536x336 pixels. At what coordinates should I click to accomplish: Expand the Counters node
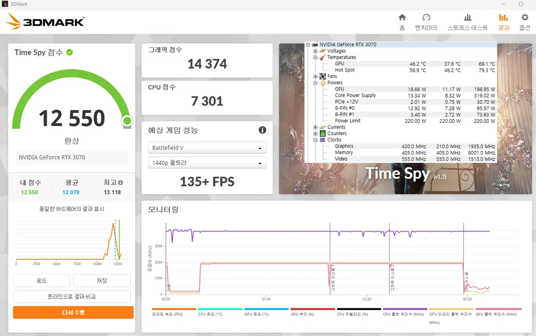click(x=315, y=134)
